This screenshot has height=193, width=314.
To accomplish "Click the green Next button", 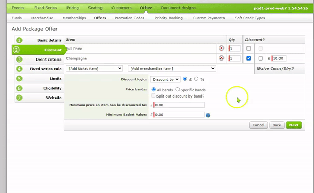I will click(294, 125).
